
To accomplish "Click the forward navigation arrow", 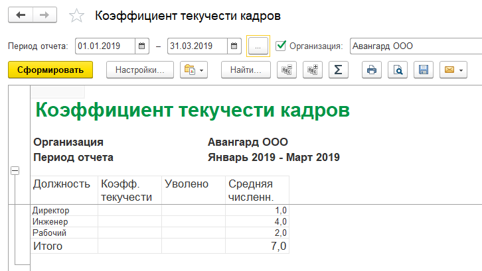I will 44,15.
